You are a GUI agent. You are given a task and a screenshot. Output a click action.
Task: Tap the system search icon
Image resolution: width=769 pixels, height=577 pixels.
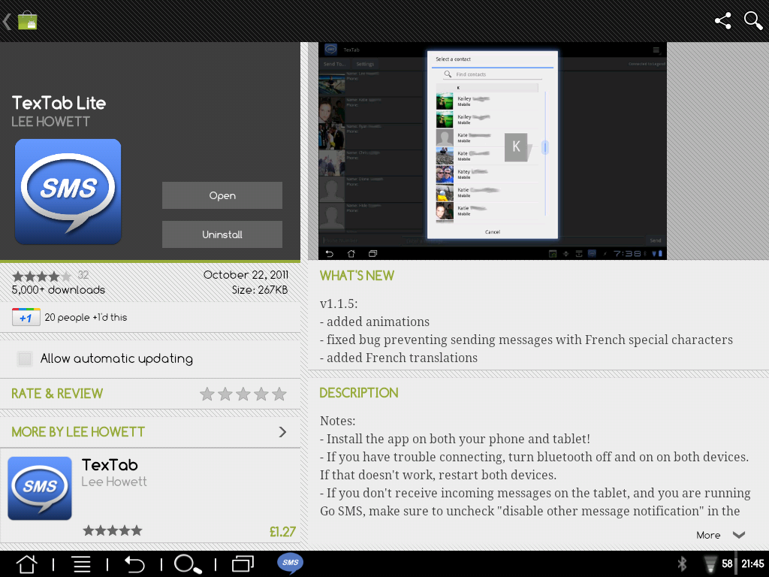coord(188,564)
